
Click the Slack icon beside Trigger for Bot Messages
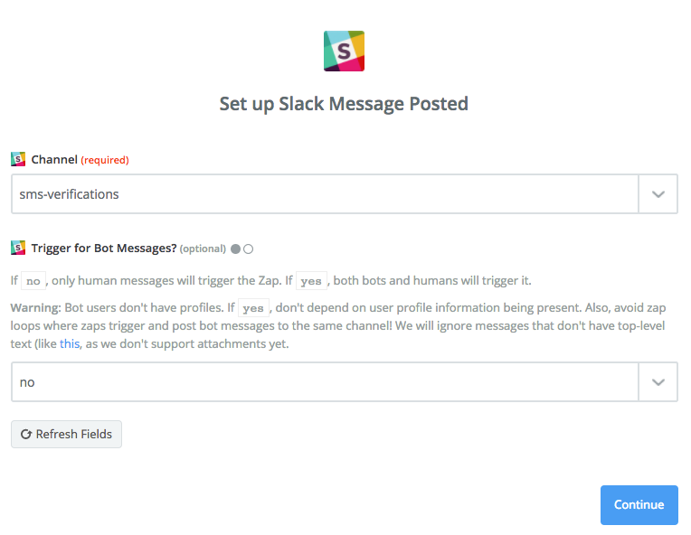18,248
